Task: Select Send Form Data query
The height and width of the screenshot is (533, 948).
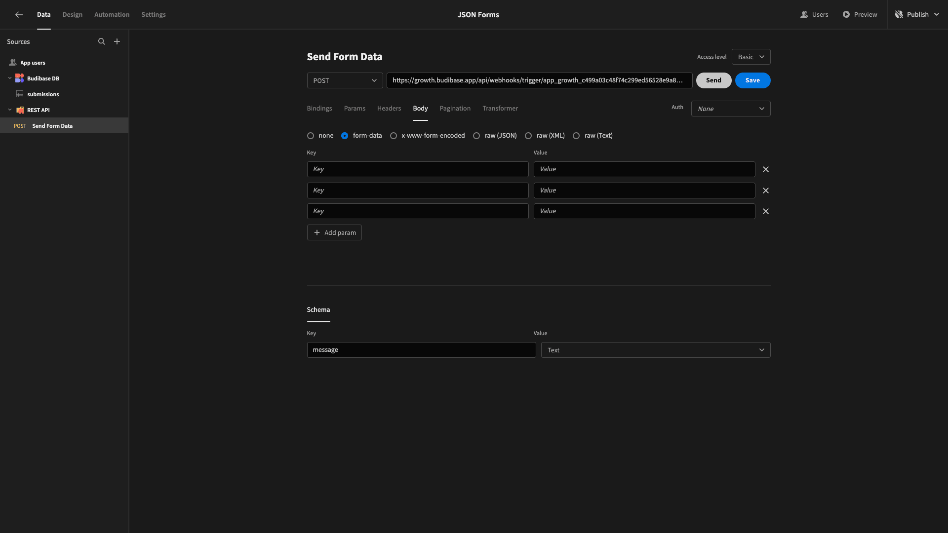Action: (x=64, y=126)
